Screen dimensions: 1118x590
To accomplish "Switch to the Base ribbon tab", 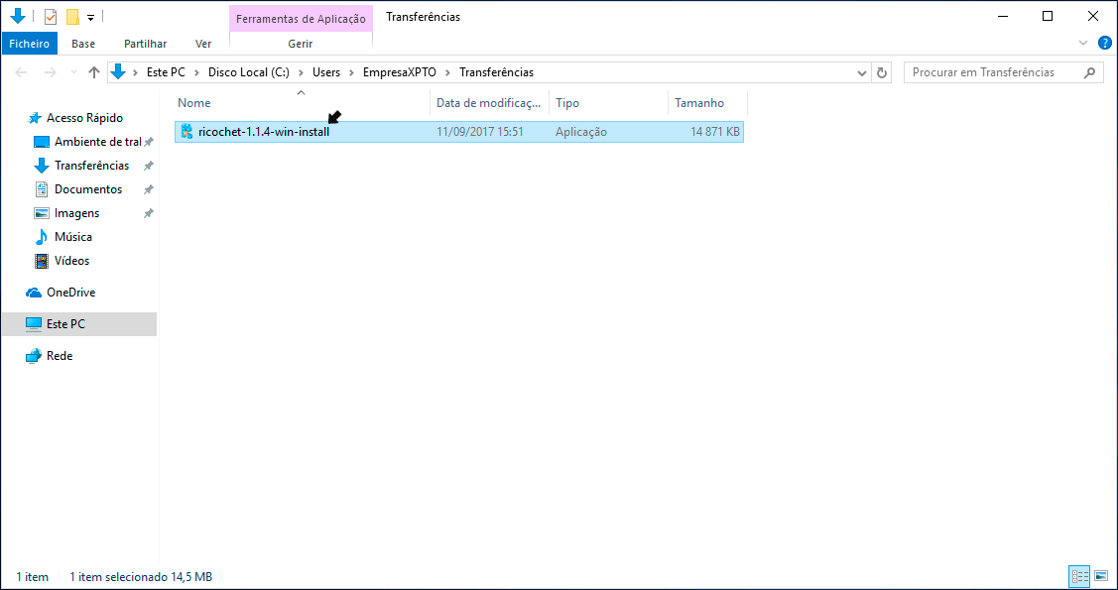I will click(x=83, y=44).
